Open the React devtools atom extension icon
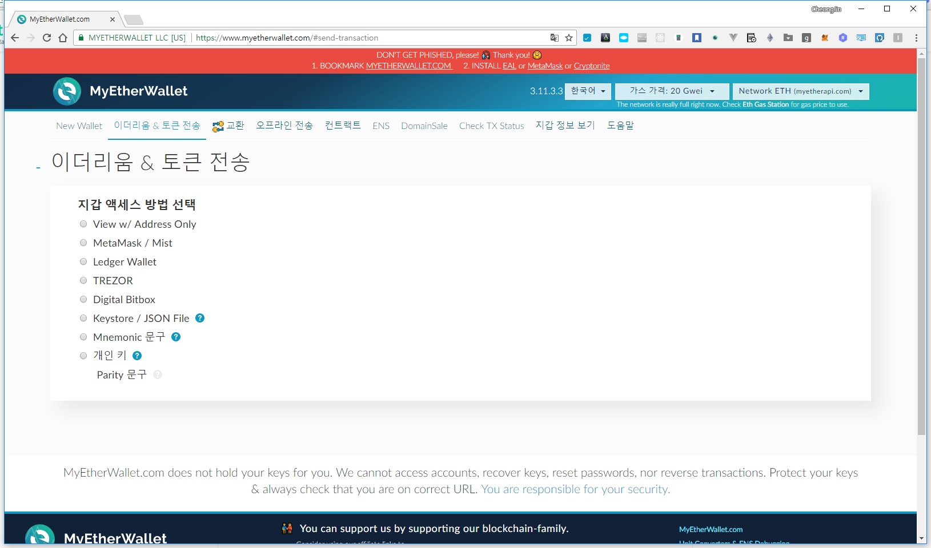The height and width of the screenshot is (548, 931). point(660,38)
